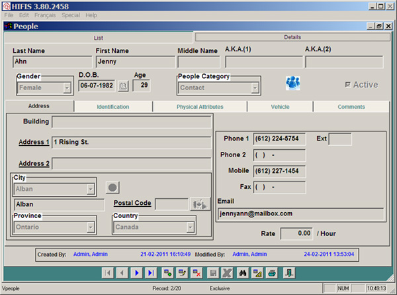
Task: Click the delete record icon
Action: (197, 272)
